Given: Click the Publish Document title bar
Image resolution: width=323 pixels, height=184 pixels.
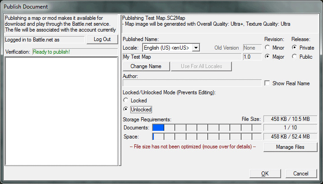Looking at the screenshot, I should pyautogui.click(x=161, y=7).
